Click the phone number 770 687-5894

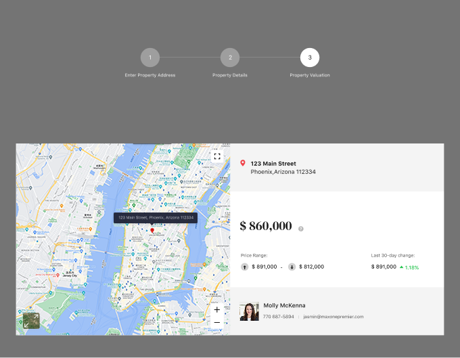pos(279,317)
